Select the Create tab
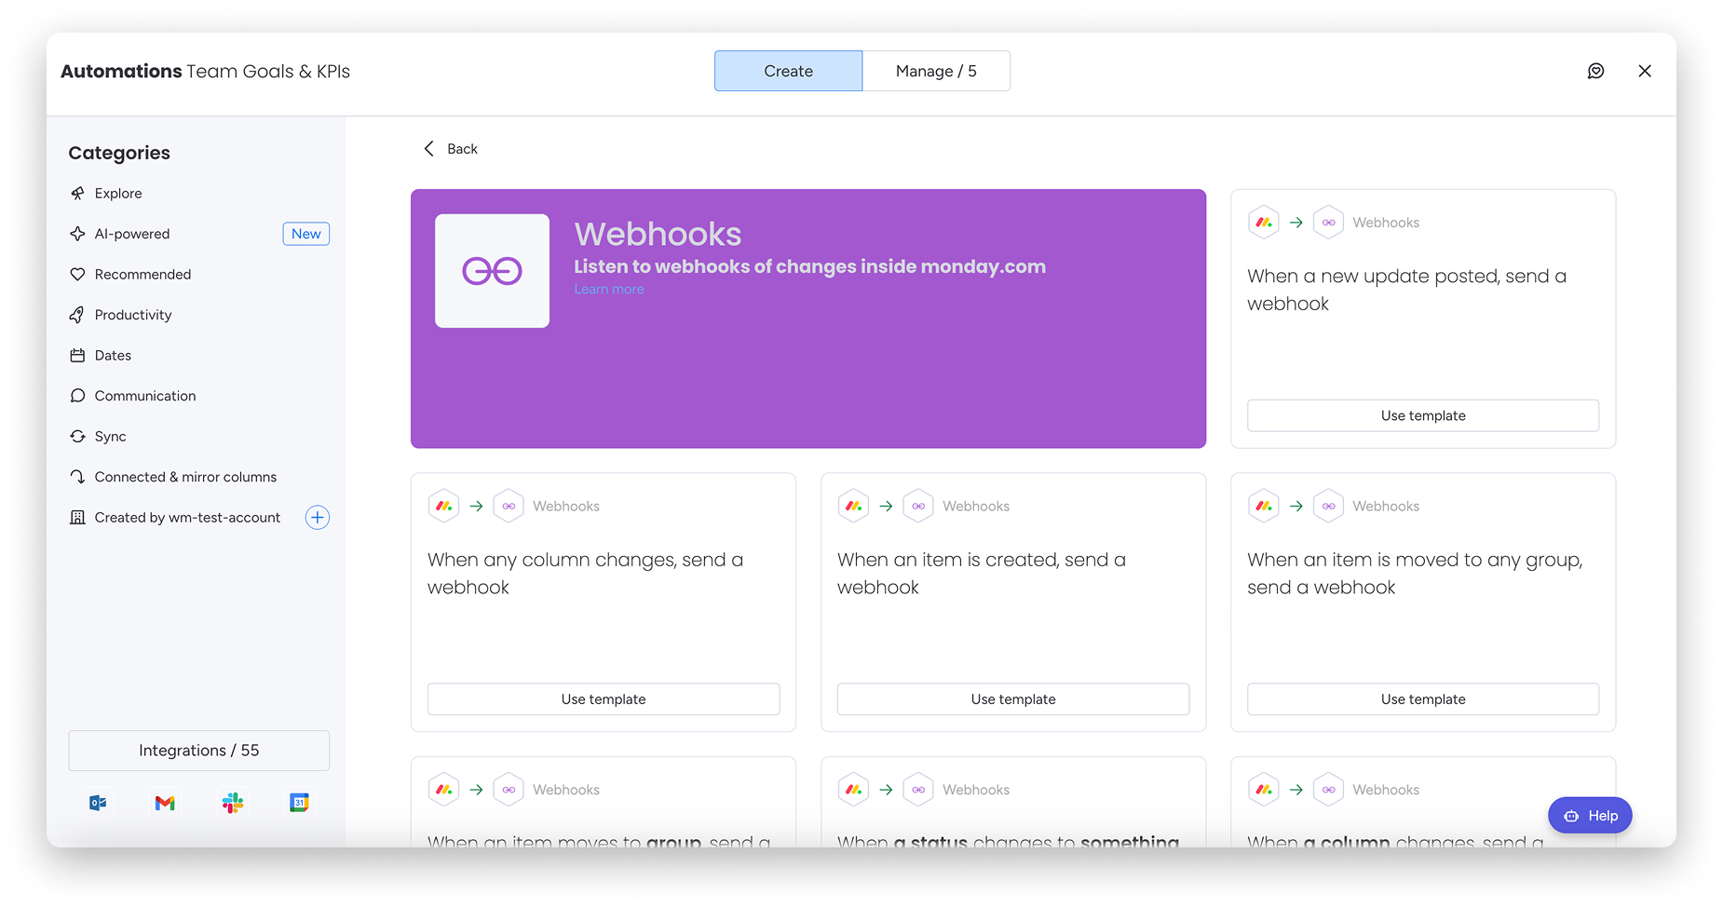The height and width of the screenshot is (908, 1723). pyautogui.click(x=788, y=71)
